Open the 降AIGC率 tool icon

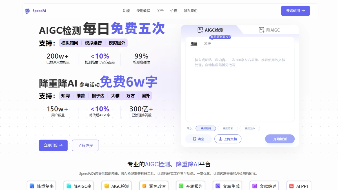tap(69, 186)
